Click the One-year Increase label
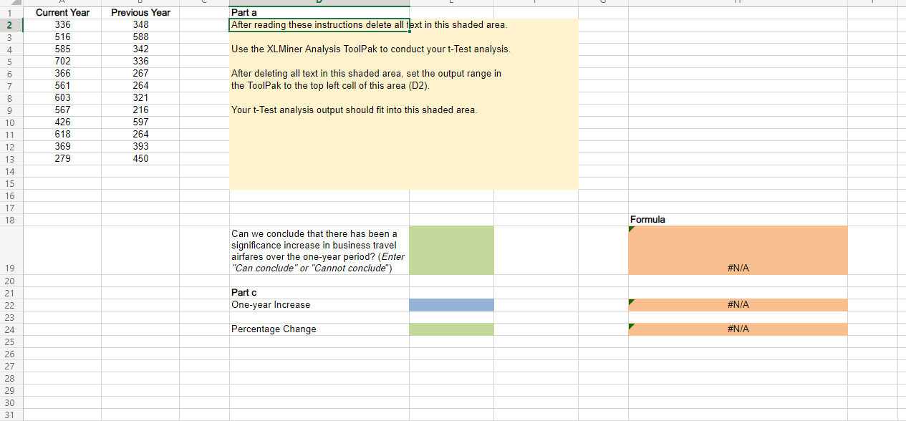Image resolution: width=906 pixels, height=421 pixels. point(319,304)
